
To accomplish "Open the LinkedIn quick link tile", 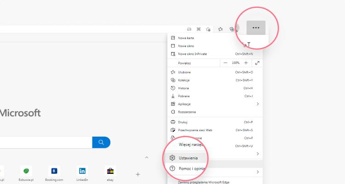I will (82, 173).
